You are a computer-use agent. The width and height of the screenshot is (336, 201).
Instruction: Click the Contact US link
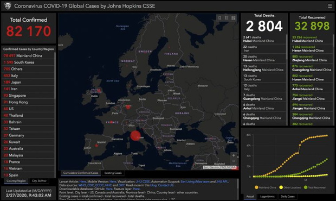tap(166, 185)
